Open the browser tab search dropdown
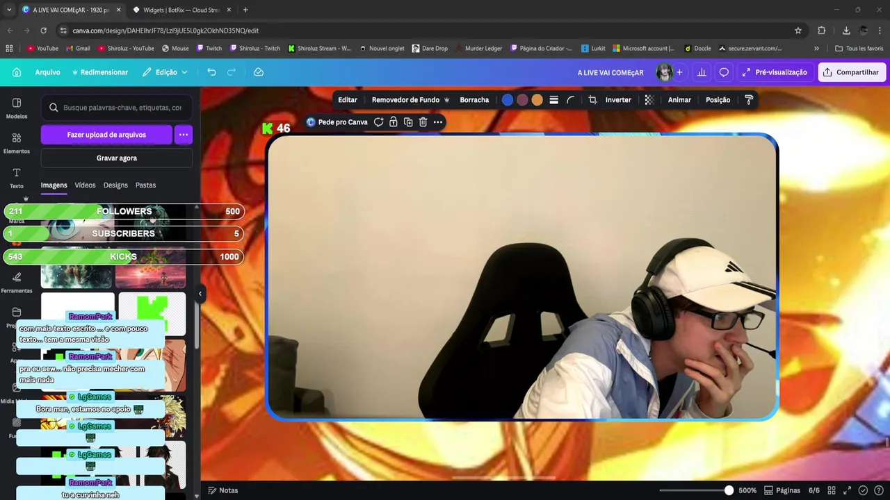890x500 pixels. pos(9,10)
